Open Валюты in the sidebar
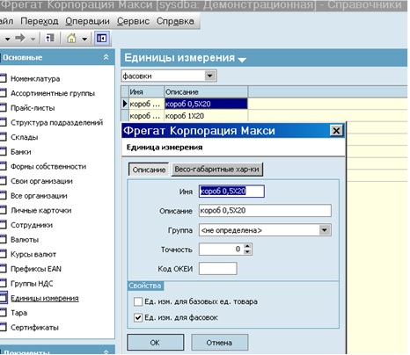This screenshot has width=410, height=355. [25, 240]
